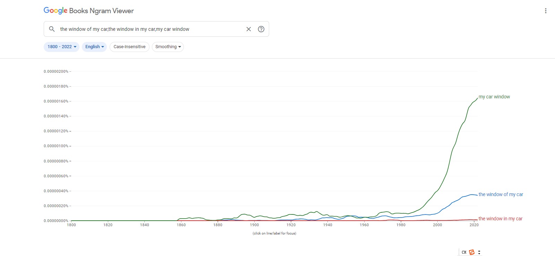Click the green line peak near 2020
The height and width of the screenshot is (256, 555).
pos(477,99)
